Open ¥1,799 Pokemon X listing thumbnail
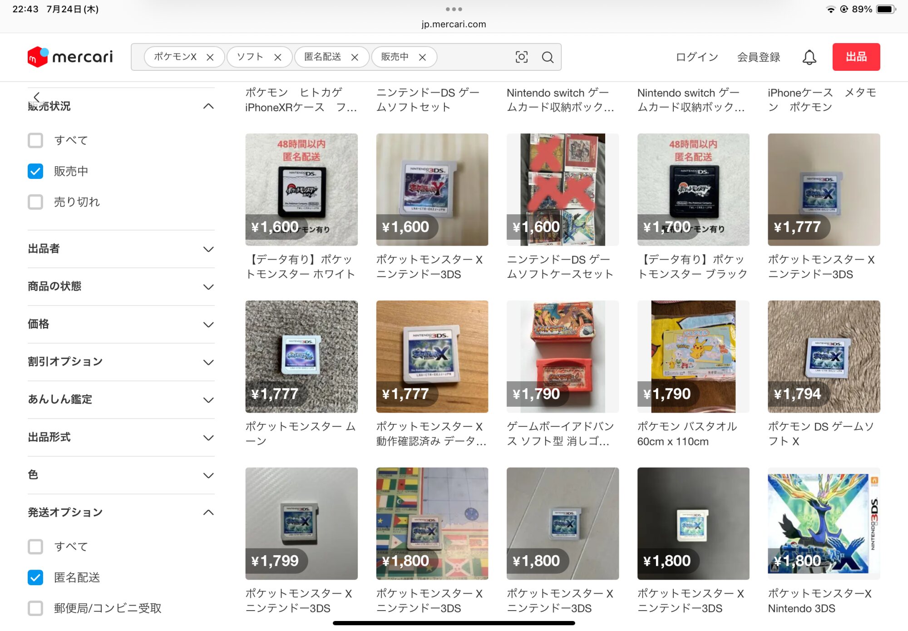908x631 pixels. tap(301, 523)
